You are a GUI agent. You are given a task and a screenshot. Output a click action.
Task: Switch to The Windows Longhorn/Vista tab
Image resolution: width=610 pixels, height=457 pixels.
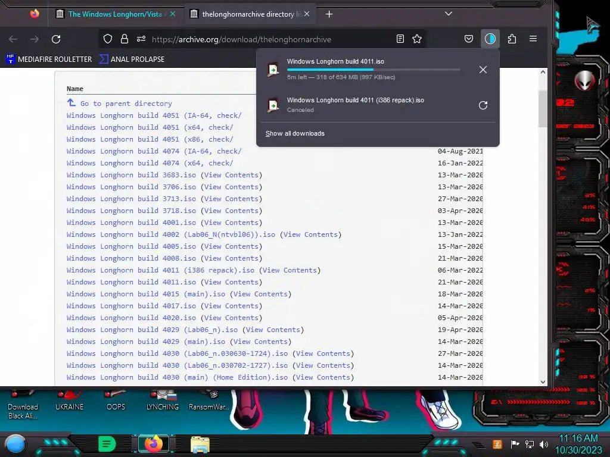pyautogui.click(x=116, y=14)
